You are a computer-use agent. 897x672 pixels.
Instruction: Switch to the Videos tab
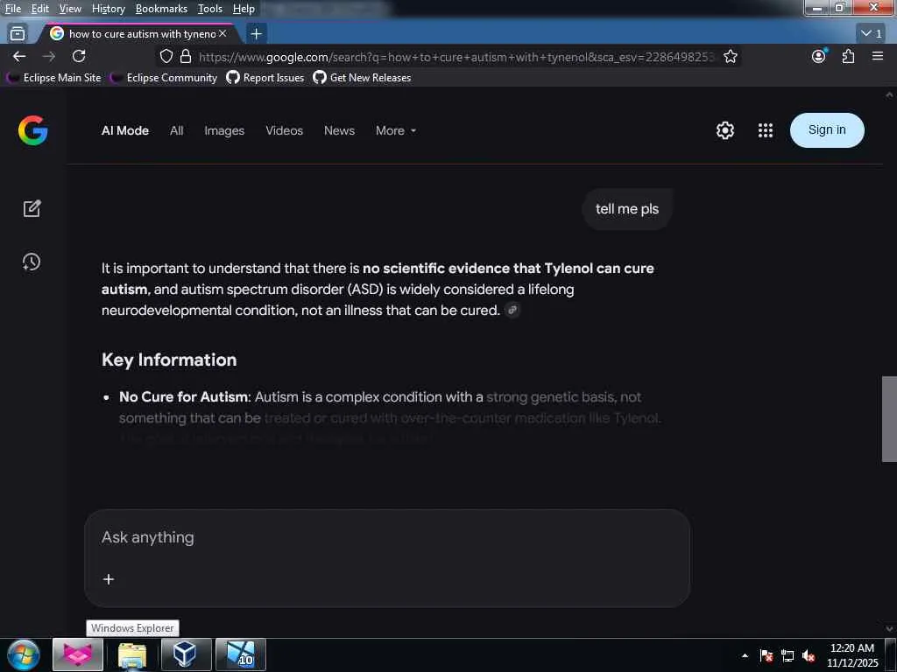coord(285,131)
